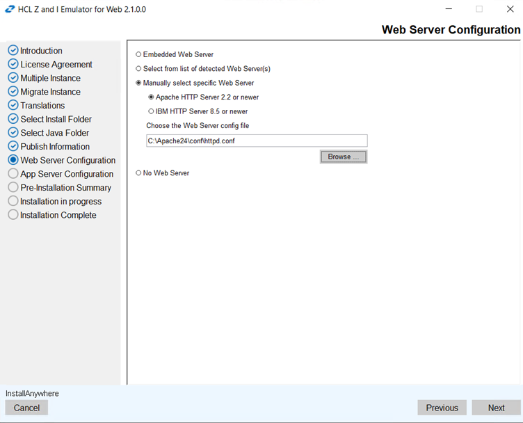Click the Publish Information label
This screenshot has height=423, width=523.
click(x=55, y=146)
